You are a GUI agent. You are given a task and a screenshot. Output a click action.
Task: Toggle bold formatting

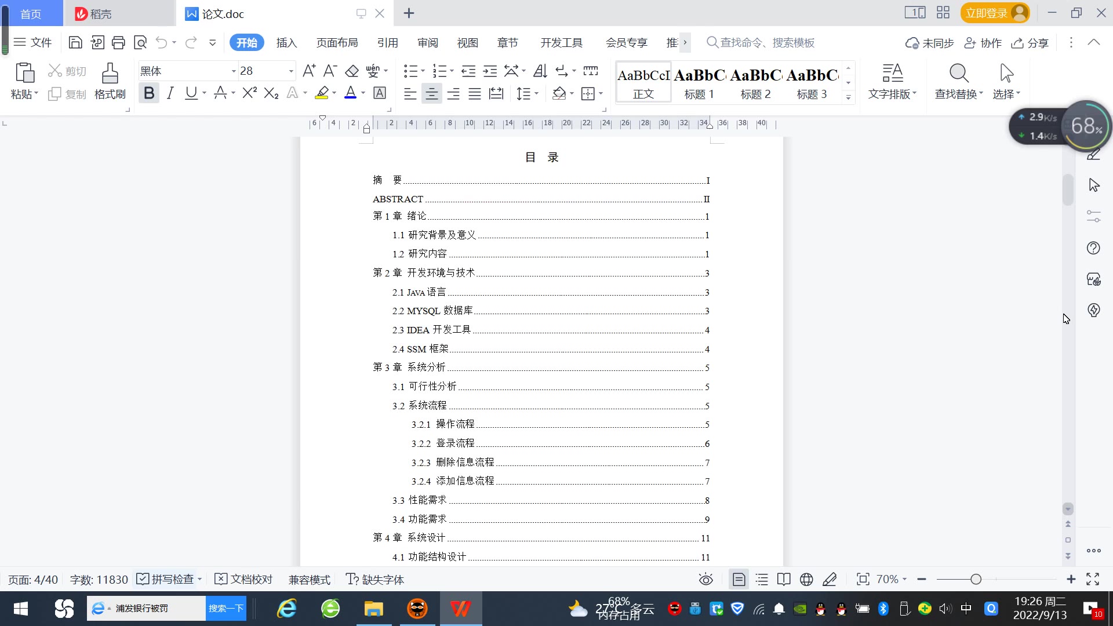[149, 93]
